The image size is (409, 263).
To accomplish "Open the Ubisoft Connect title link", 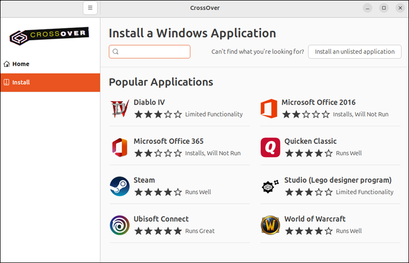I will 161,219.
